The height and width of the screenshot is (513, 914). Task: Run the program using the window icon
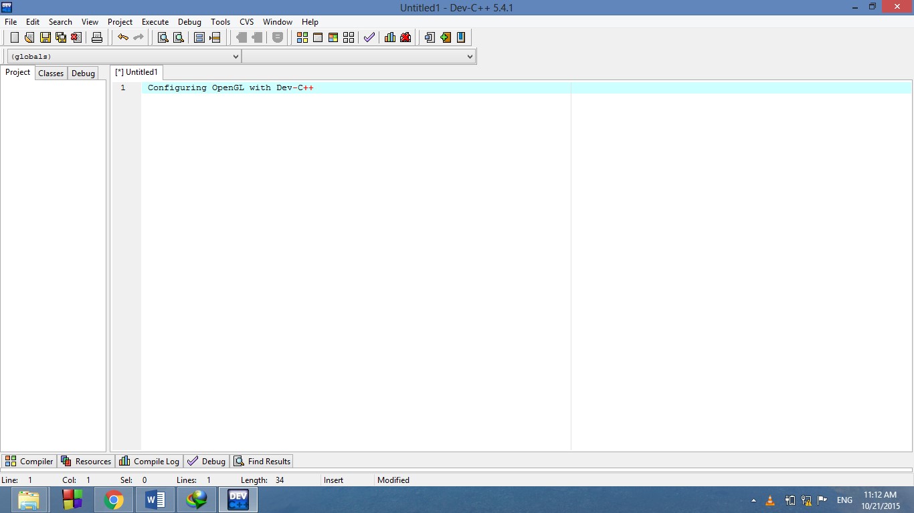318,37
